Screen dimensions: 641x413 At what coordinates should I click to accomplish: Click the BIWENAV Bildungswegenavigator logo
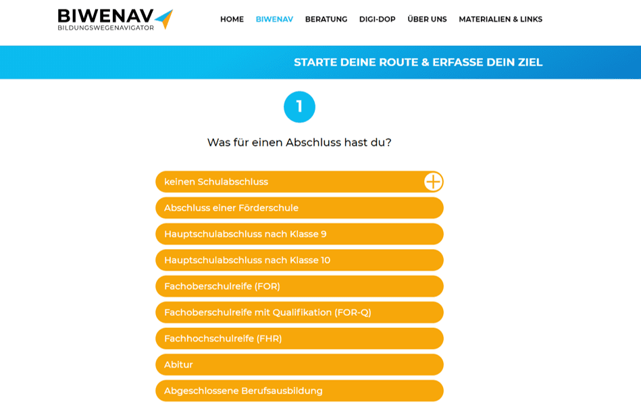(115, 20)
